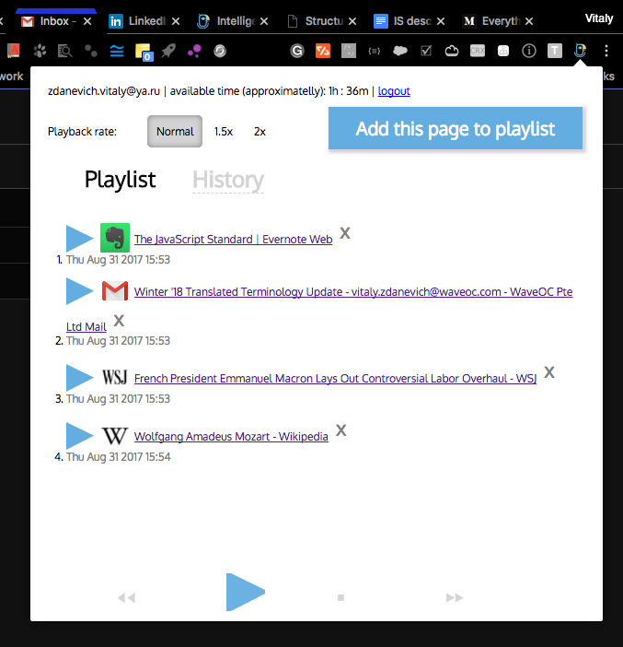This screenshot has height=647, width=623.
Task: Open Winter '18 Translated Terminology Update link
Action: click(353, 292)
